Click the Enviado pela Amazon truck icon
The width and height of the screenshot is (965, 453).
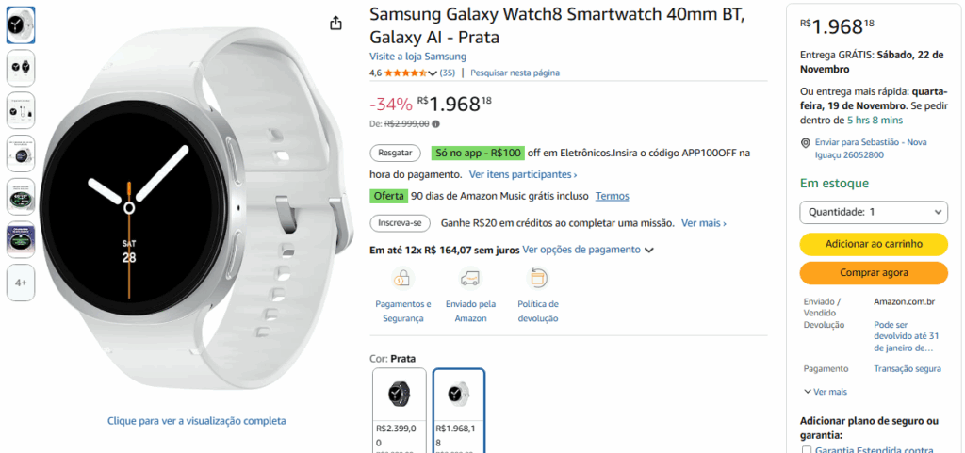click(470, 278)
